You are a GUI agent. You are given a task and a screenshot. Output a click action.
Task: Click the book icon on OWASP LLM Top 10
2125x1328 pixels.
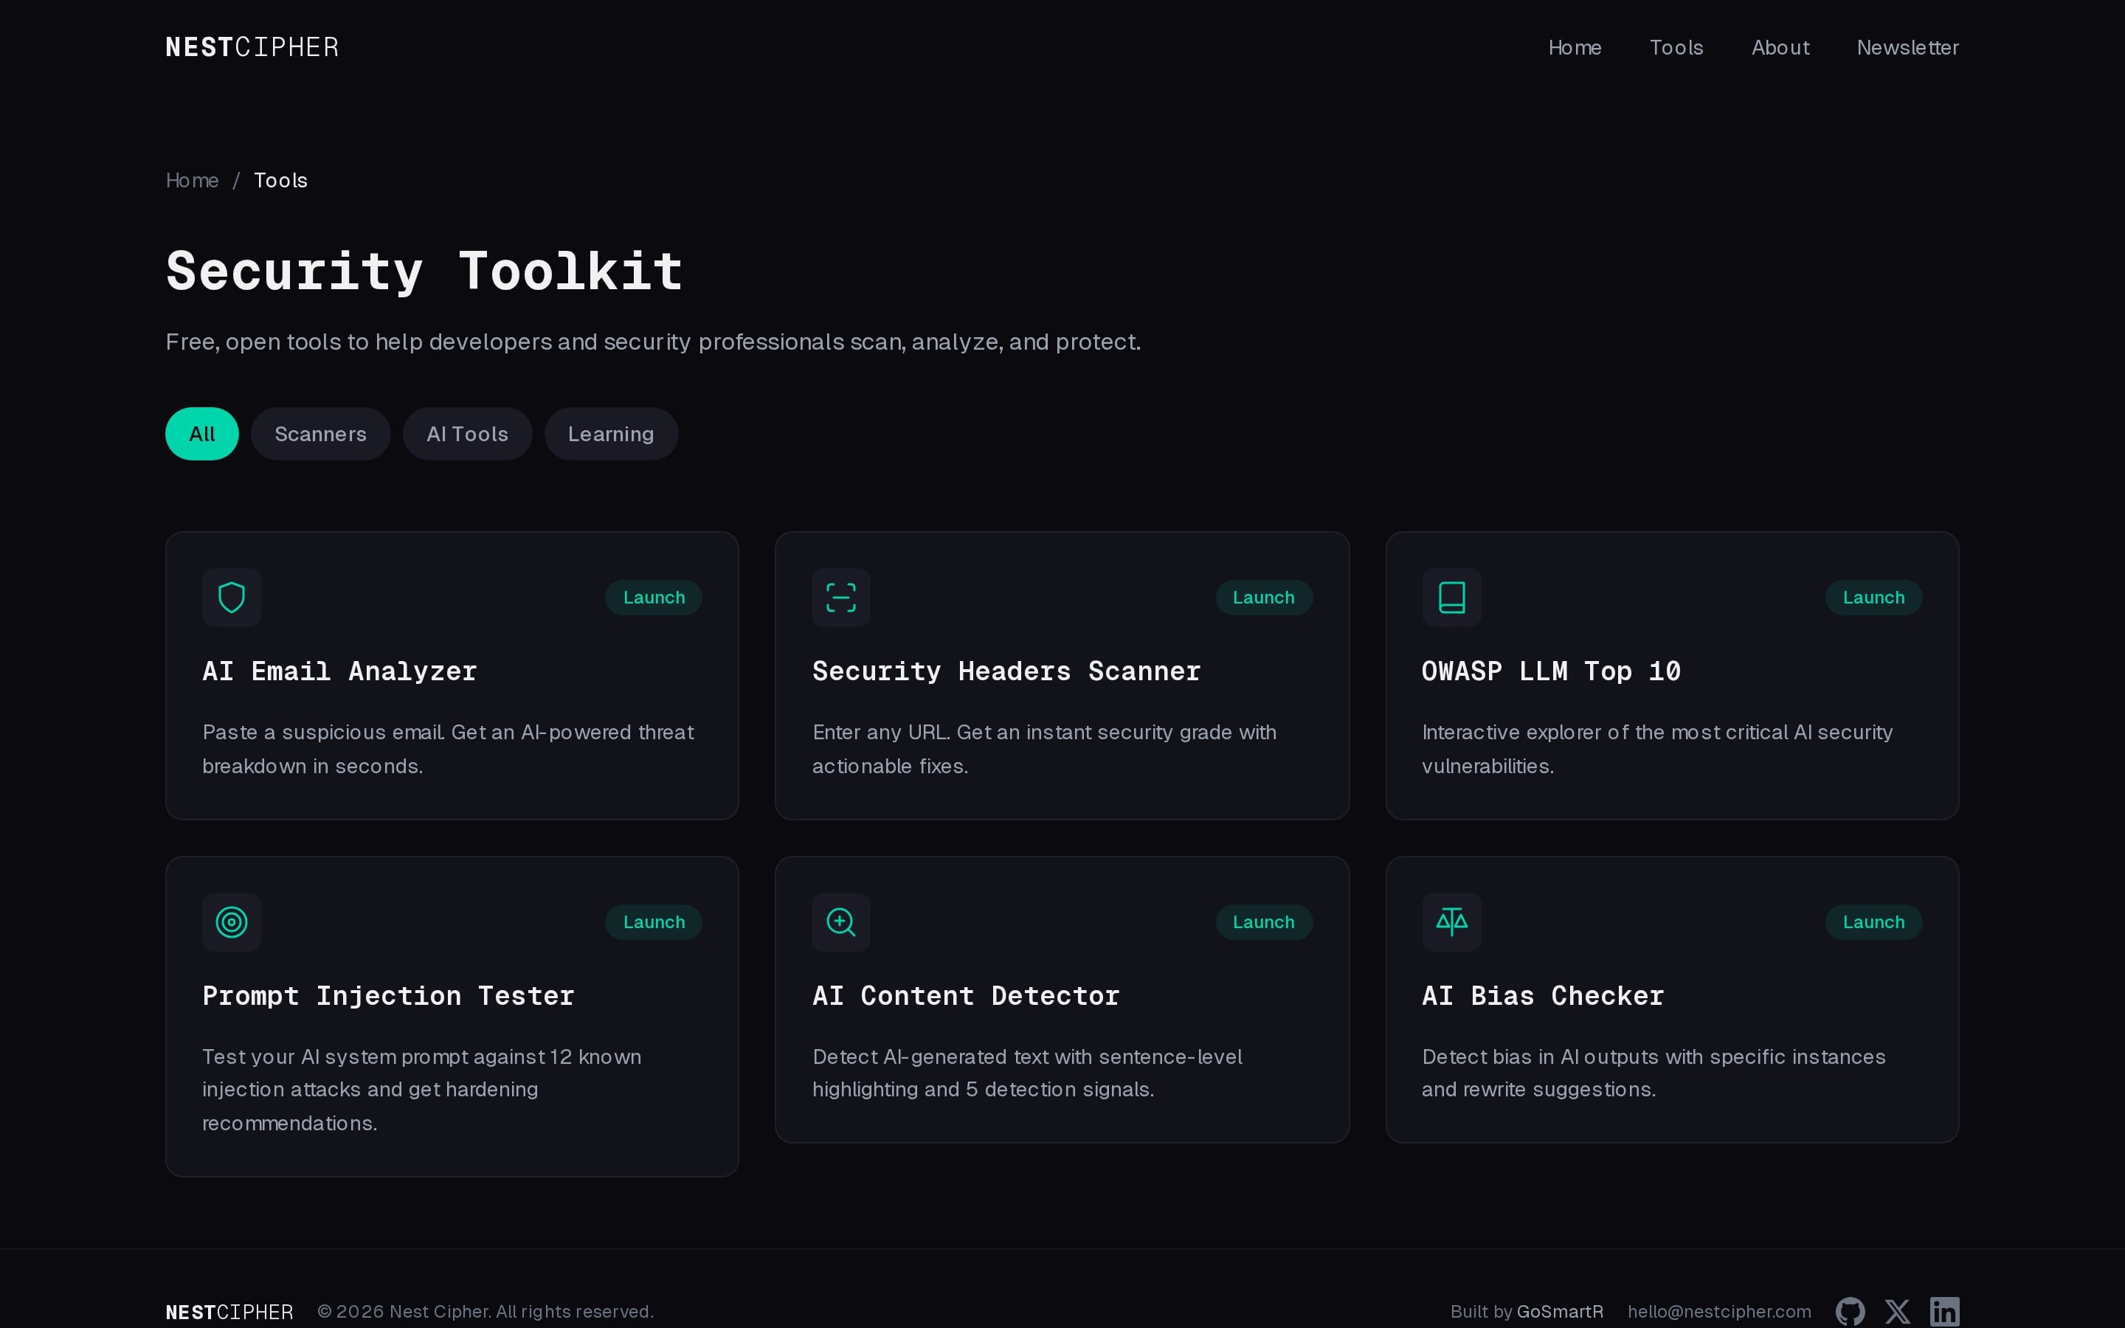(1451, 598)
